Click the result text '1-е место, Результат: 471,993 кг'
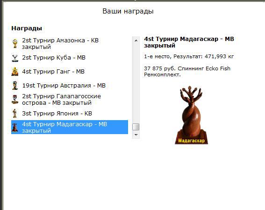265x210 pixels. (189, 56)
